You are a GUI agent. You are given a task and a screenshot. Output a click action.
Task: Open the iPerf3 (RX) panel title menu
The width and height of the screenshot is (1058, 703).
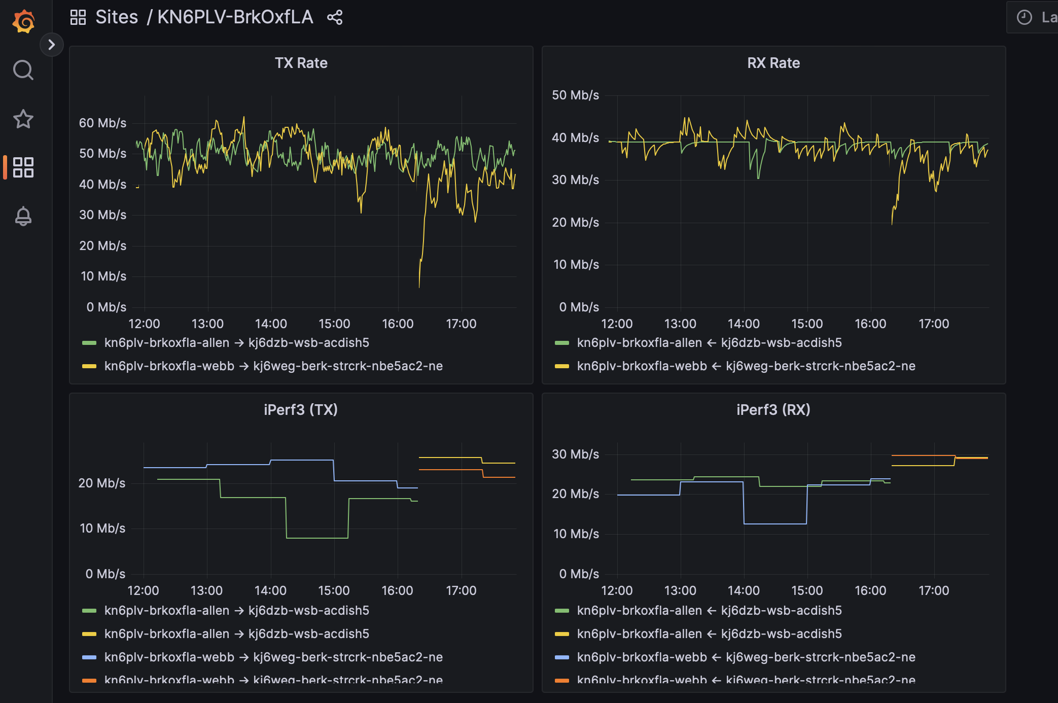pyautogui.click(x=773, y=410)
